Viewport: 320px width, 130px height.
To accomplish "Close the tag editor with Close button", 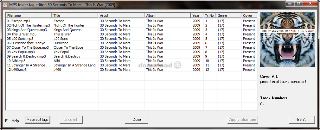I will point(137,120).
